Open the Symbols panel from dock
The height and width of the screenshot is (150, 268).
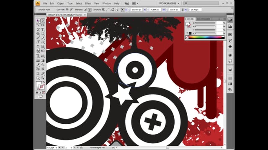(230, 46)
